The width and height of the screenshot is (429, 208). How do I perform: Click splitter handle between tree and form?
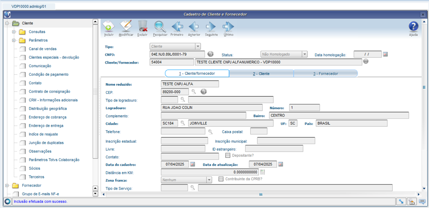95,91
